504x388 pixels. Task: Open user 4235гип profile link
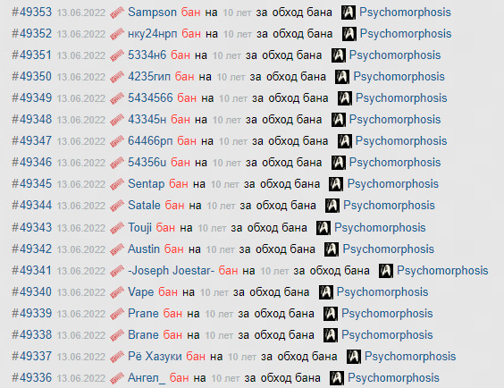[x=149, y=77]
